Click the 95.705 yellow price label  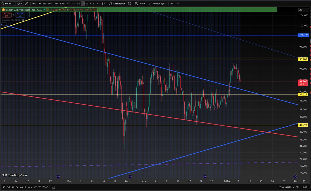point(303,59)
